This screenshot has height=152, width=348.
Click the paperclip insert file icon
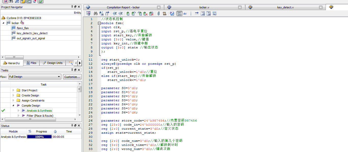click(158, 13)
